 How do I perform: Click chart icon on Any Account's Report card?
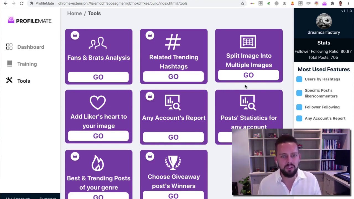click(173, 103)
